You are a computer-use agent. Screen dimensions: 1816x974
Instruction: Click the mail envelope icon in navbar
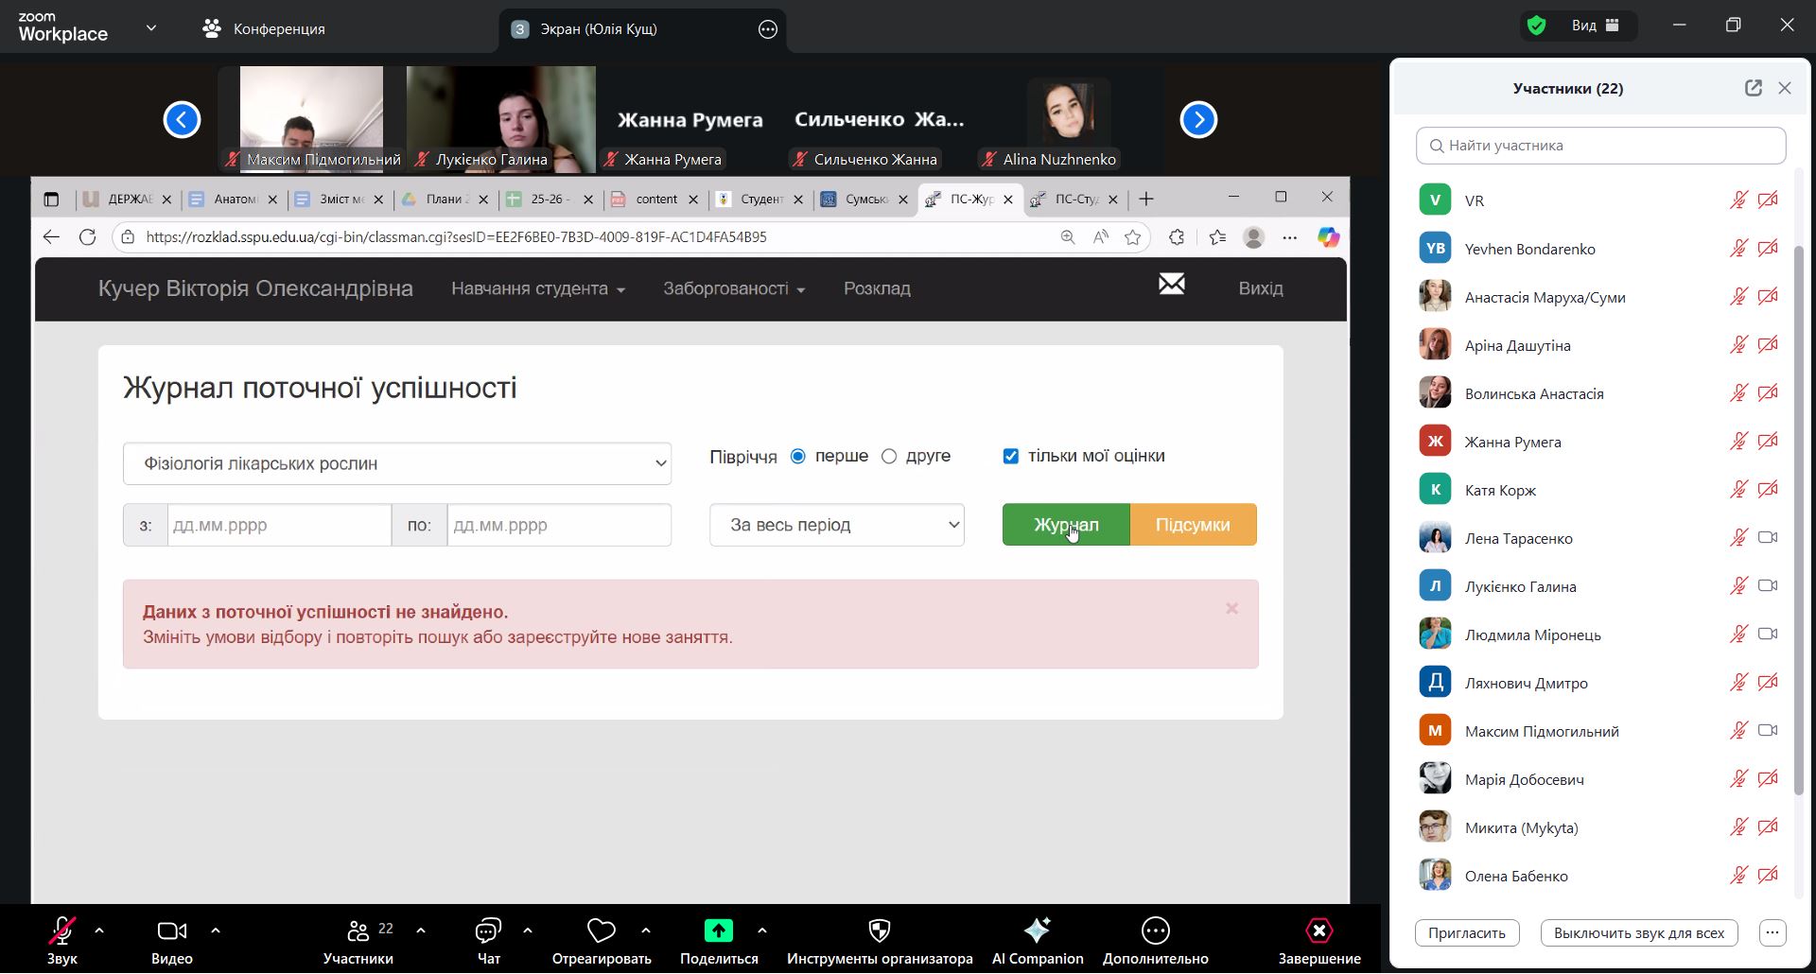point(1171,285)
